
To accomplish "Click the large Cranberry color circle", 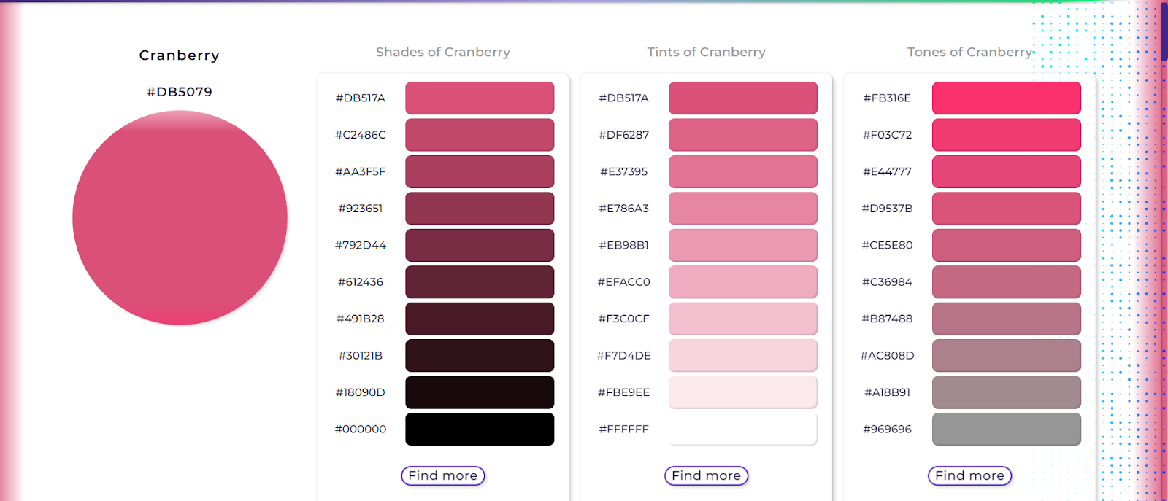I will (x=180, y=217).
